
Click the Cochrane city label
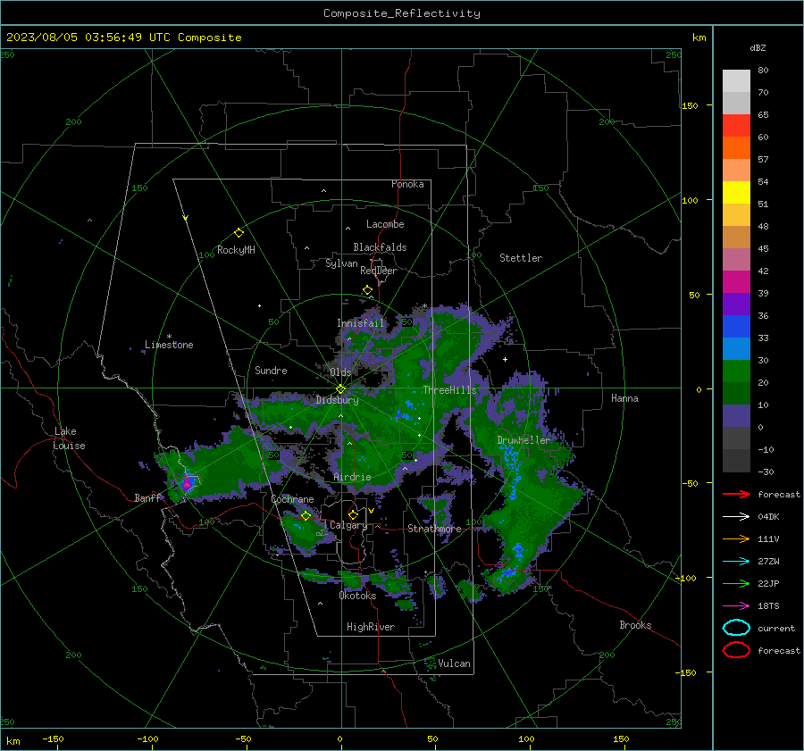click(x=292, y=499)
